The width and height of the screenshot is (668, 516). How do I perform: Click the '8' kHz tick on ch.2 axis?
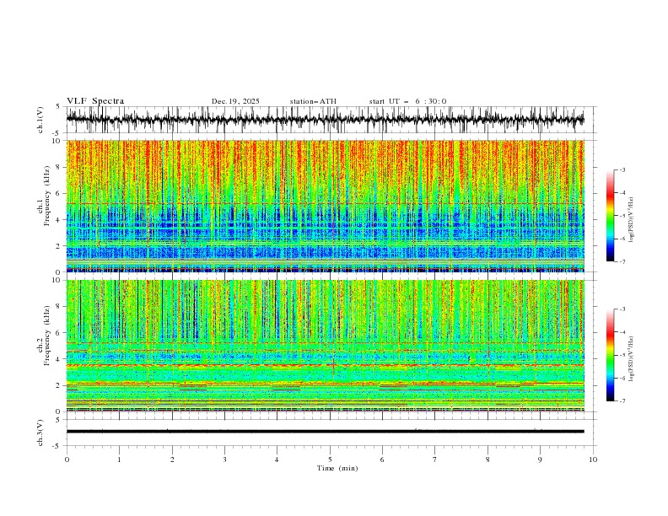pos(60,307)
